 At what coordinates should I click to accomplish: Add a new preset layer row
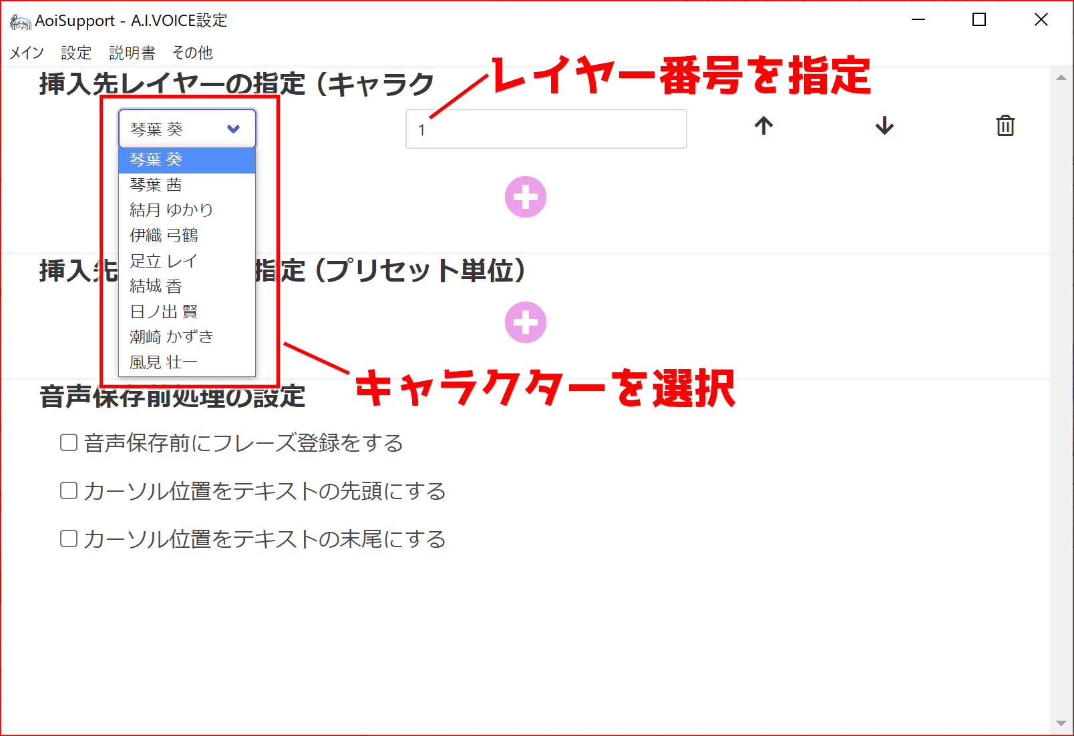pos(526,322)
